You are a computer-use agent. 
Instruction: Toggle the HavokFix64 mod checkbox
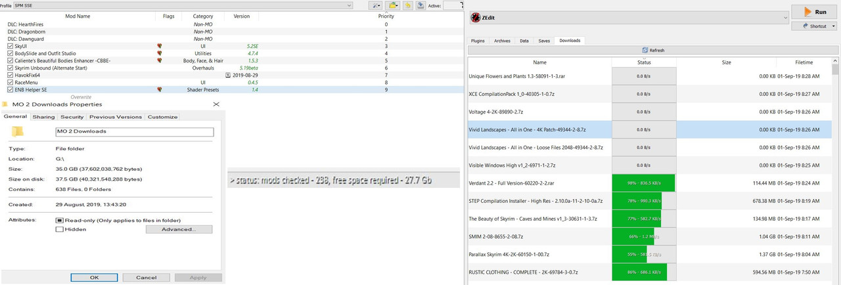click(x=10, y=75)
